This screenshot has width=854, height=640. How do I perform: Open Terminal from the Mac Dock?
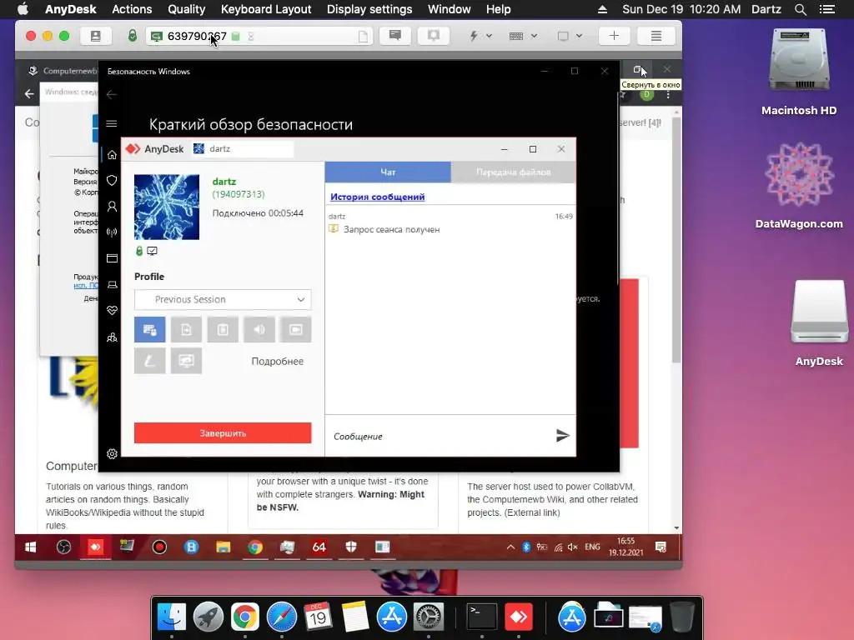(482, 617)
